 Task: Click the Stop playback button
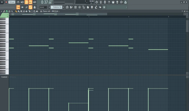pos(2,2)
